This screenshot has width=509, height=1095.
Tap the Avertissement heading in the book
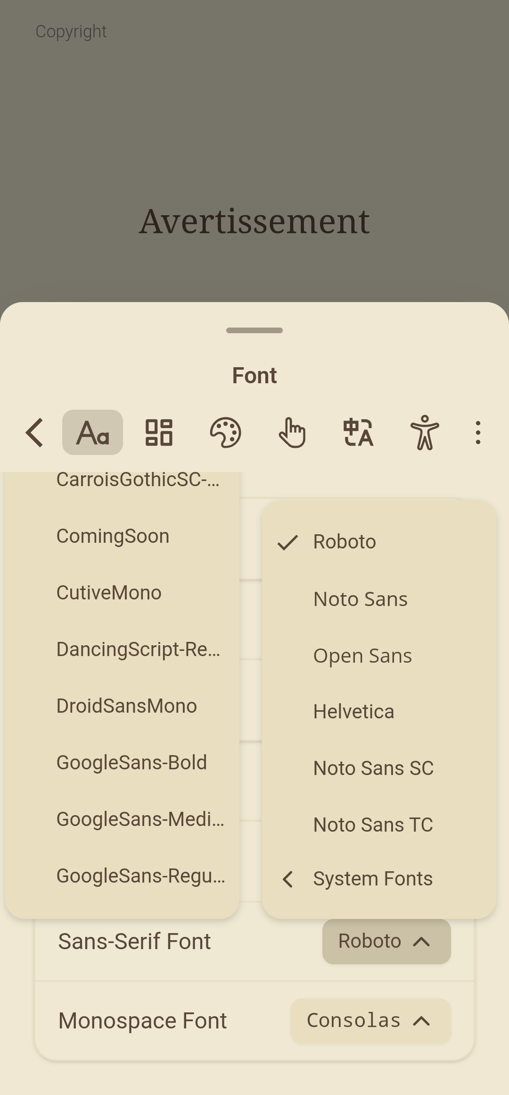coord(254,221)
